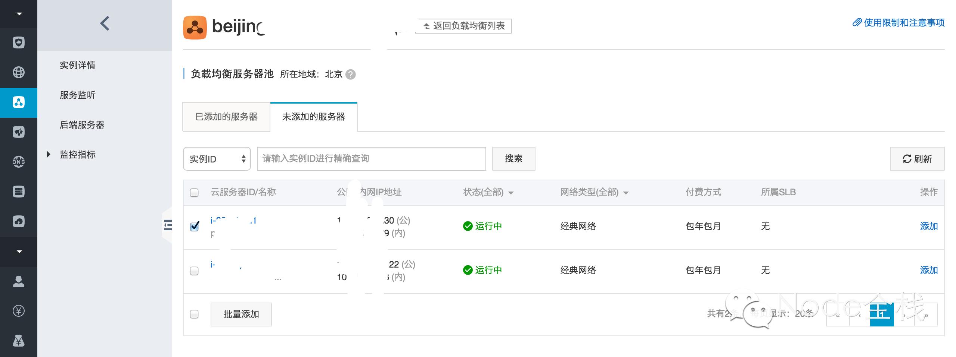This screenshot has height=357, width=956.
Task: Uncheck the first server row checkbox
Action: [195, 226]
